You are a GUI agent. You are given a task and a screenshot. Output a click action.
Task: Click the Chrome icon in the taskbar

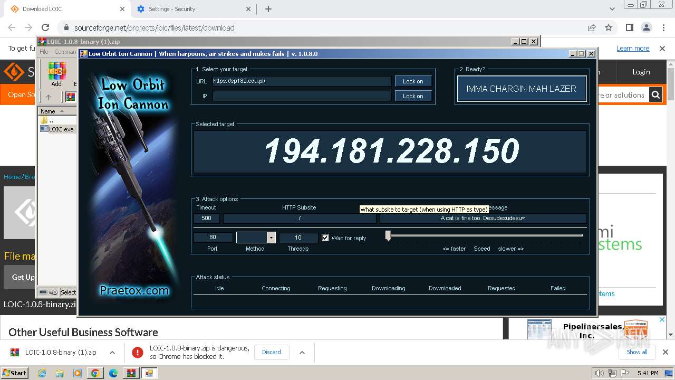(x=95, y=373)
